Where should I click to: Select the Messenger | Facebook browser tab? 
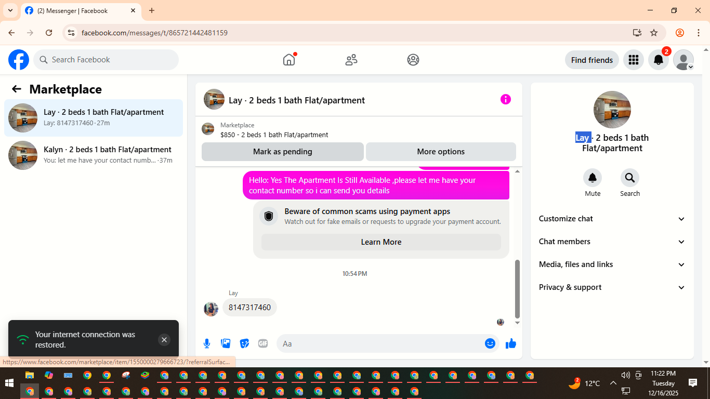tap(81, 10)
